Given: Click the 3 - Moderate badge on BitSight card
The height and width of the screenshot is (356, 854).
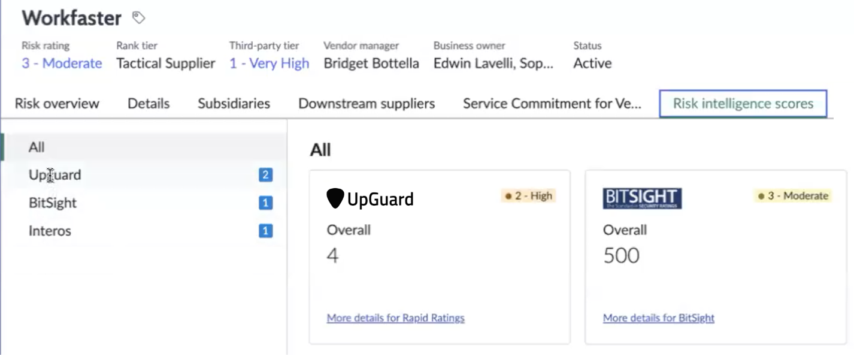Looking at the screenshot, I should coord(793,196).
